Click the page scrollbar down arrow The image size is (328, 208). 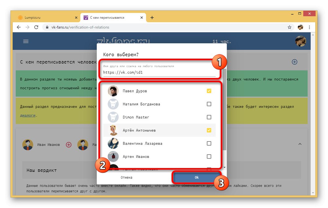point(313,193)
